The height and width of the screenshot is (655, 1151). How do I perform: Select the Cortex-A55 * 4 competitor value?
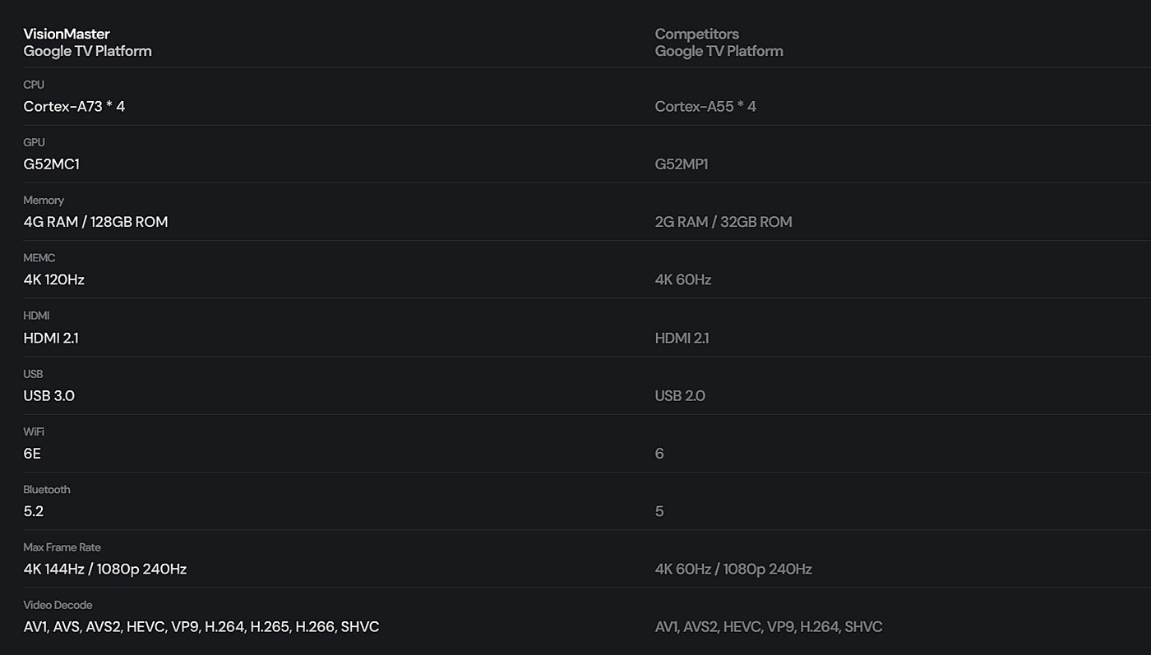click(705, 106)
